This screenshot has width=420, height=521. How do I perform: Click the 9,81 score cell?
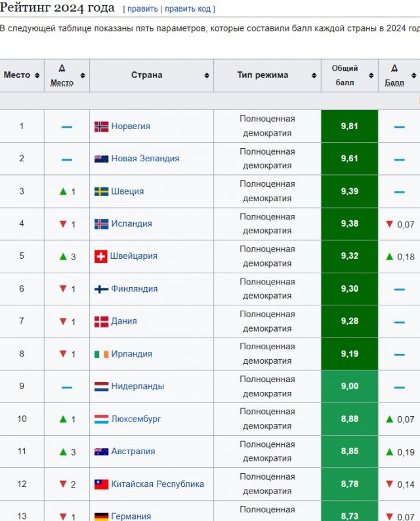point(349,126)
